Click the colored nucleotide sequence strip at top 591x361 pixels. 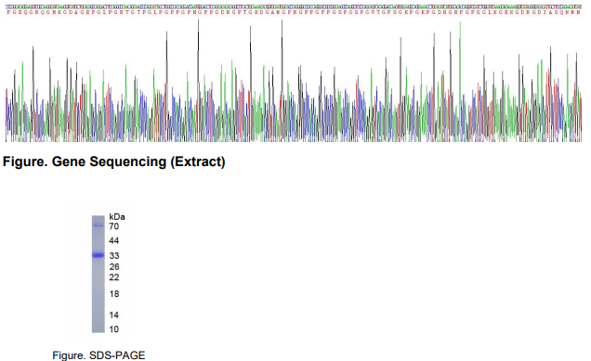pos(294,6)
